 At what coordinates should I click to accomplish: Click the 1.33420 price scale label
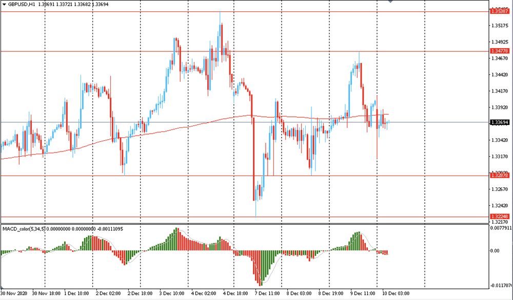tap(500, 140)
